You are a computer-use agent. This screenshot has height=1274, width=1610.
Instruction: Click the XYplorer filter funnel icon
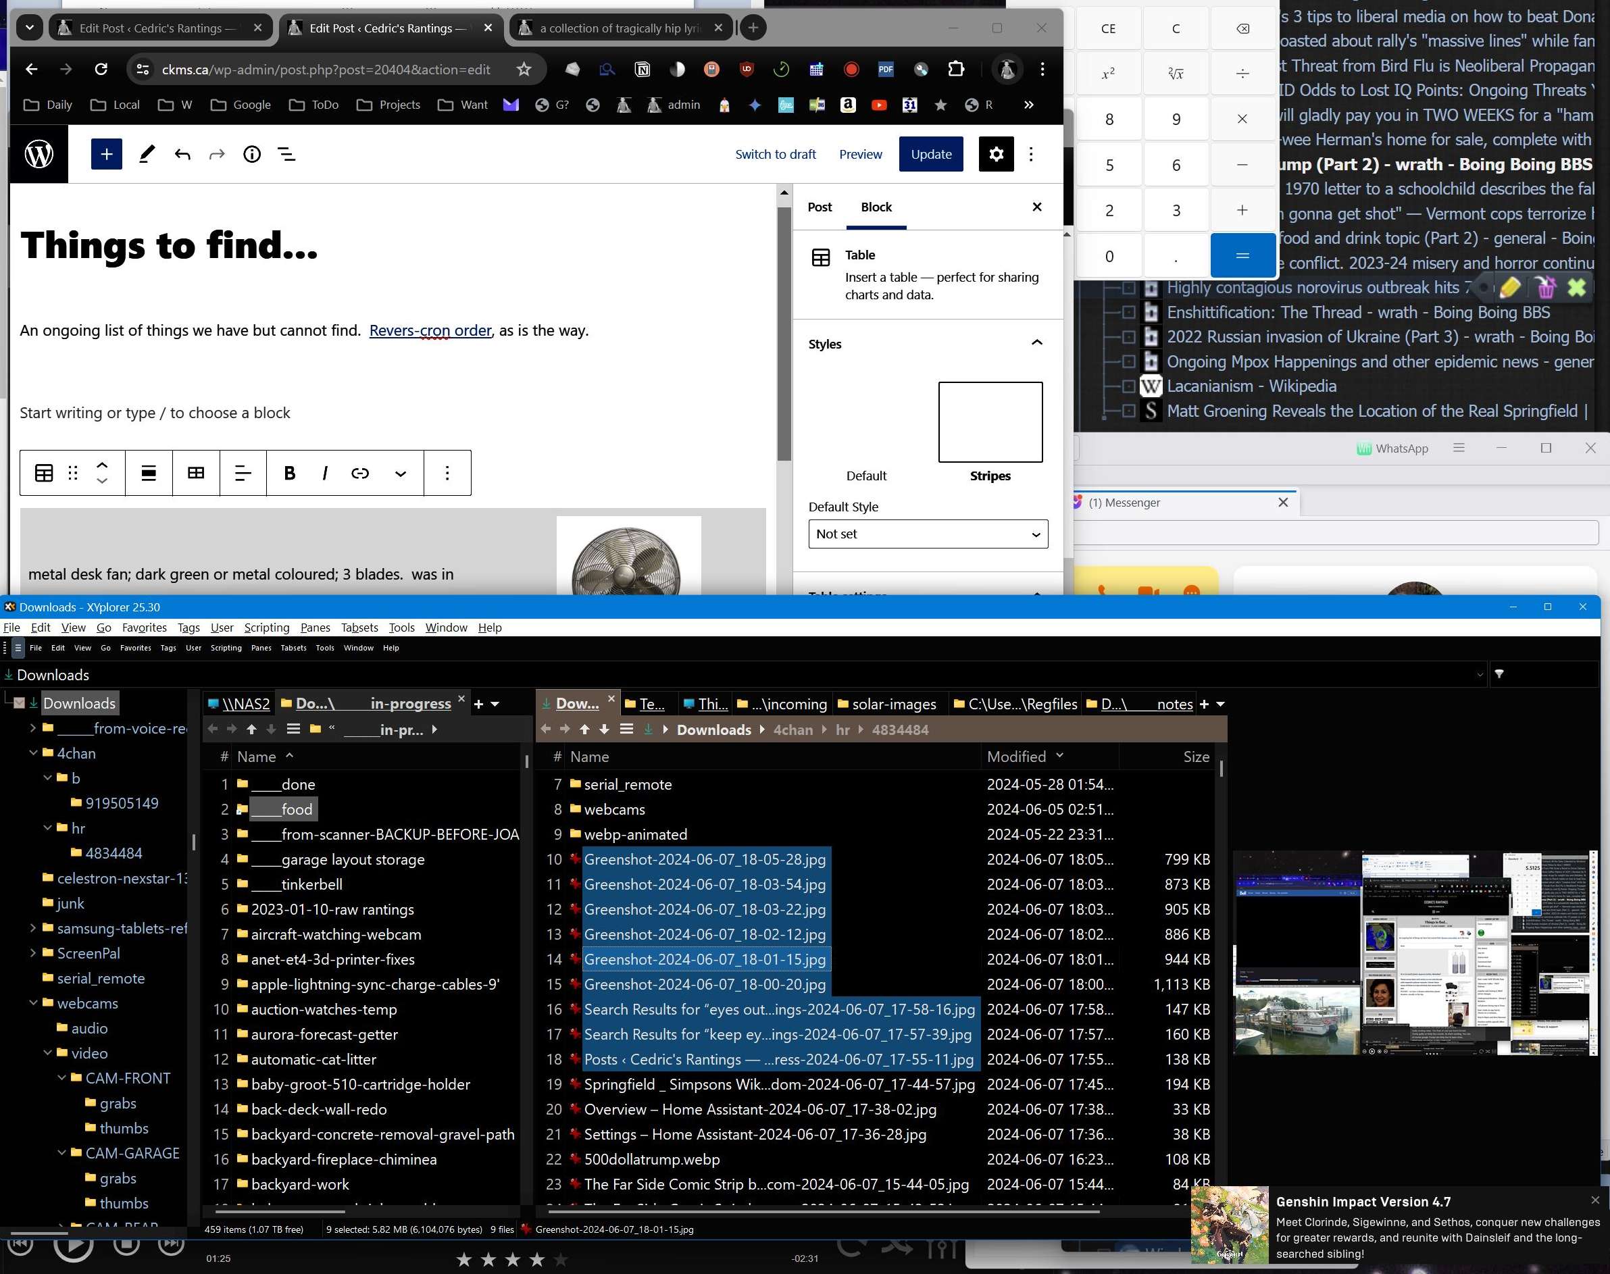[x=1499, y=674]
